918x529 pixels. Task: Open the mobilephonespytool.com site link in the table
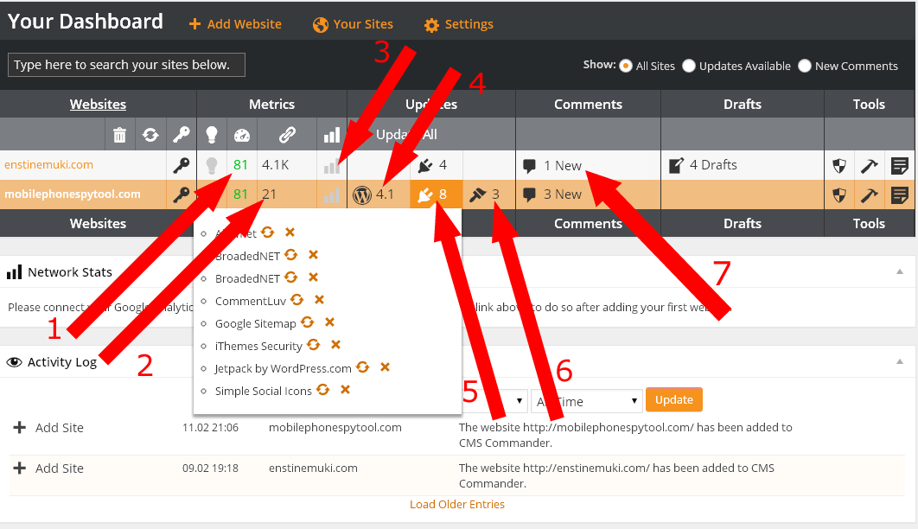click(x=73, y=194)
